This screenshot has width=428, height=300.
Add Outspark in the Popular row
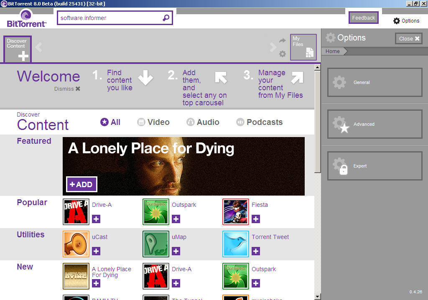(x=176, y=219)
